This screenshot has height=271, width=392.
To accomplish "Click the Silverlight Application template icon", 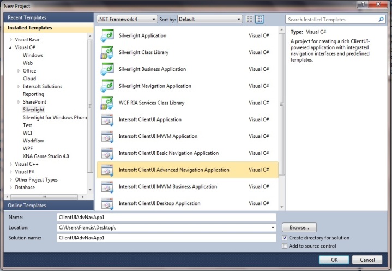I will coord(107,35).
